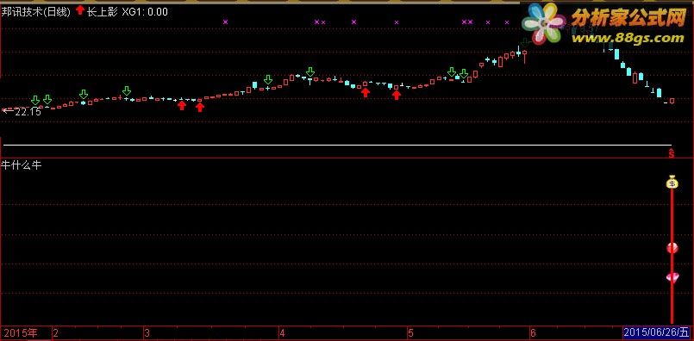
Task: Click the leftmost red up arrow under the March candles
Action: pyautogui.click(x=182, y=105)
